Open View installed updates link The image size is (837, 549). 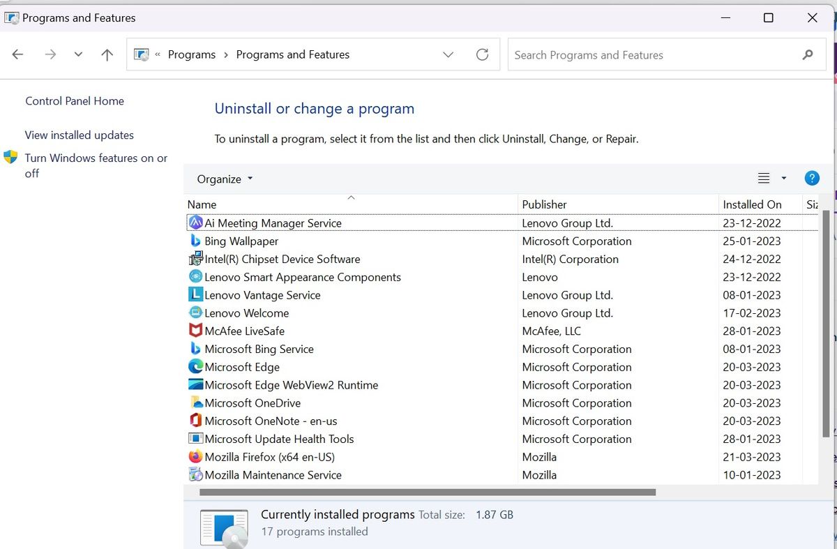pyautogui.click(x=80, y=135)
